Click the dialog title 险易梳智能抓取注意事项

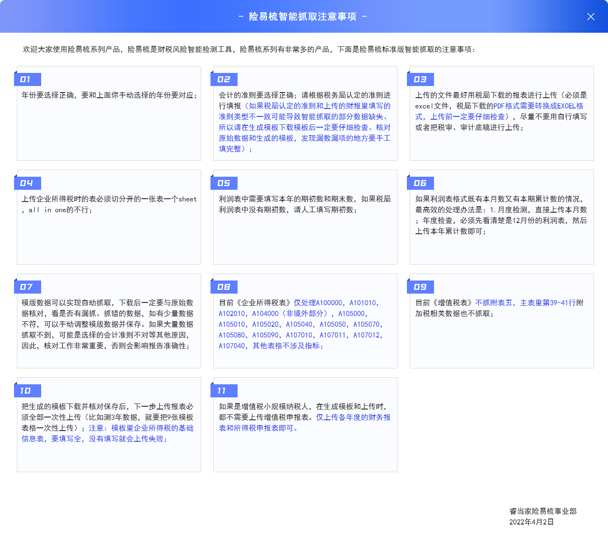pos(303,17)
